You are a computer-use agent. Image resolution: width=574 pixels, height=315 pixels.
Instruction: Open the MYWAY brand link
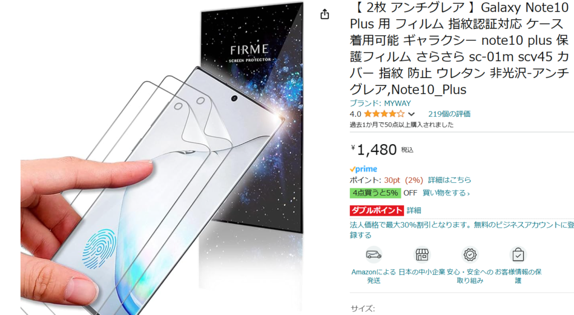coord(381,103)
